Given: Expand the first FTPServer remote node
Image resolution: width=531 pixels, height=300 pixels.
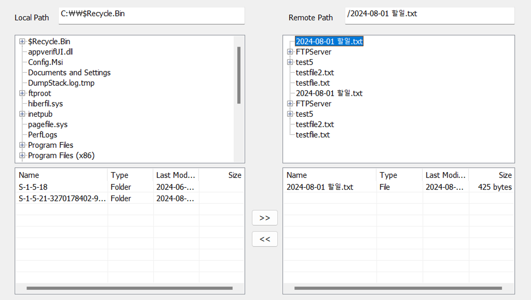Looking at the screenshot, I should [x=290, y=52].
